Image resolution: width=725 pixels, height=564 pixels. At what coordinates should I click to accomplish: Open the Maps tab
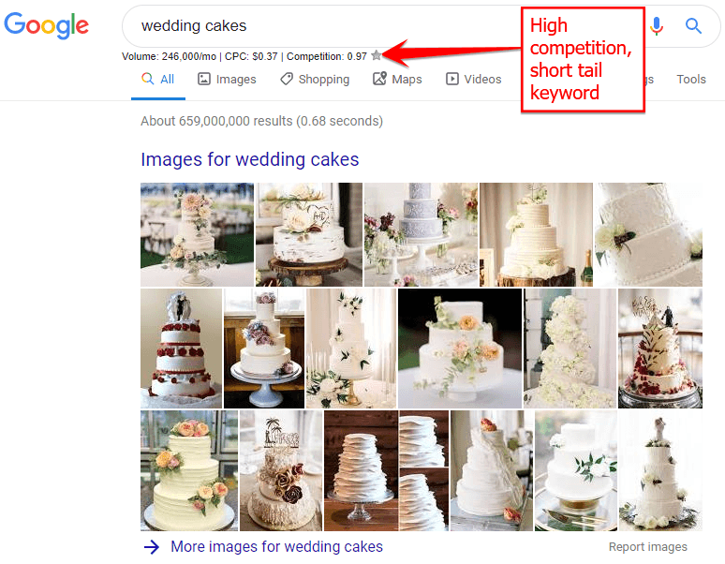click(x=397, y=79)
